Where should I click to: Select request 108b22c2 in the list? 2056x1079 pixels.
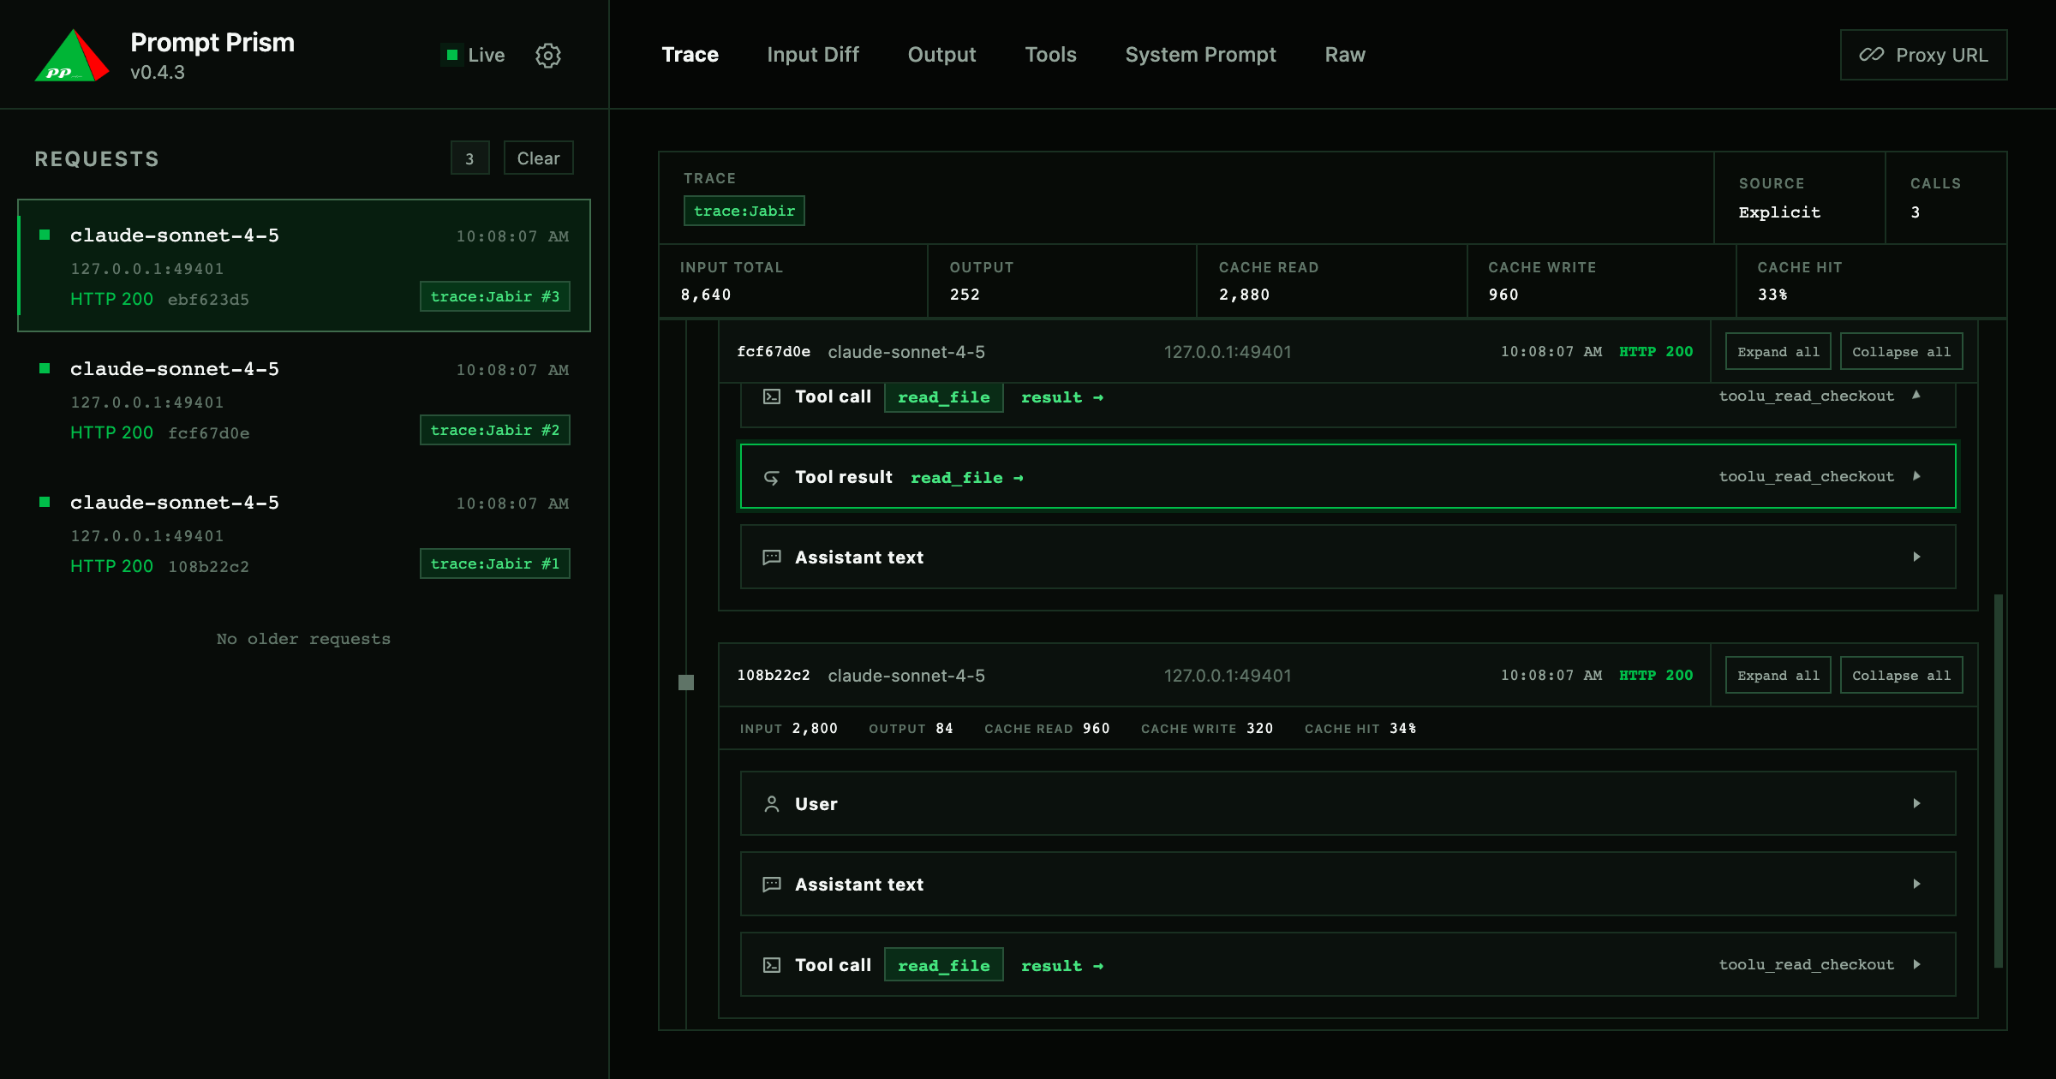tap(304, 533)
